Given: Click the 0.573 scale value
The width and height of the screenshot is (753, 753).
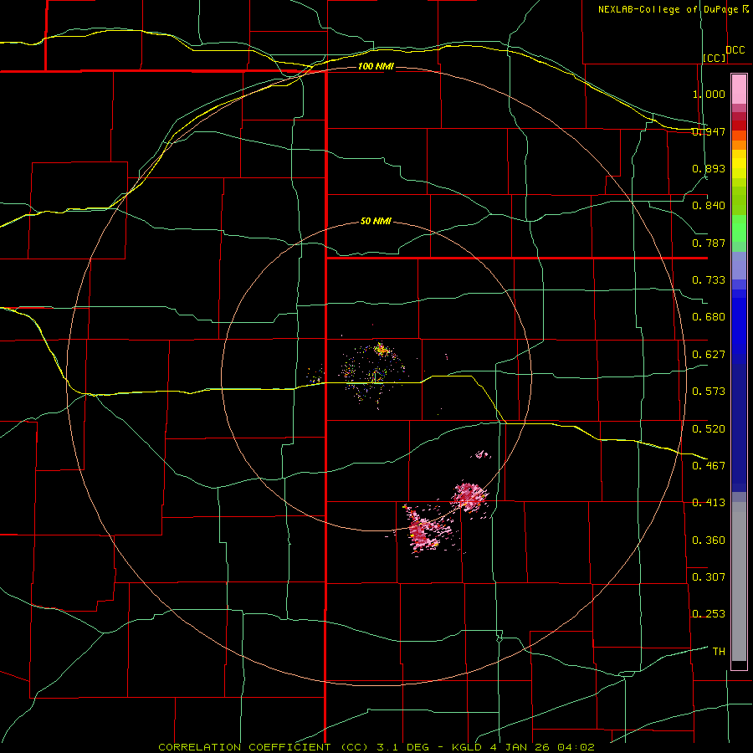Looking at the screenshot, I should click(709, 392).
